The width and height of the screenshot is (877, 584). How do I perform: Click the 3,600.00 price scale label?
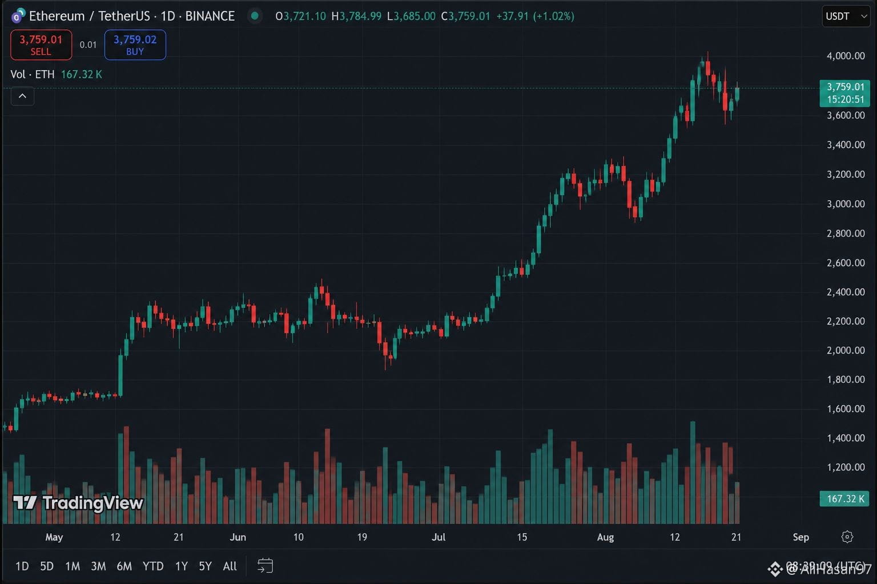tap(846, 115)
